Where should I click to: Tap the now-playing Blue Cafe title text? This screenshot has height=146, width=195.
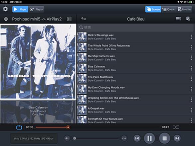[x=38, y=108]
